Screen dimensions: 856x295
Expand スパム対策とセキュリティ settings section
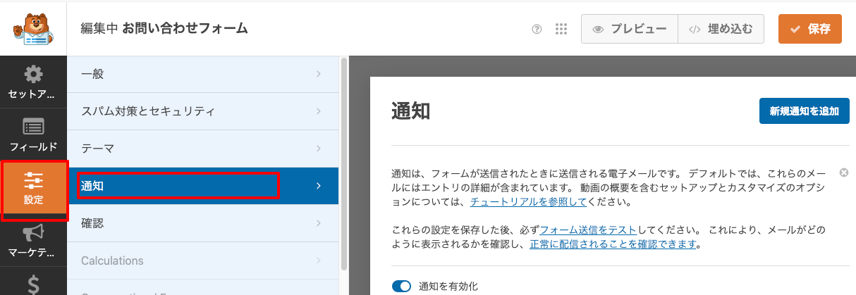(x=203, y=111)
